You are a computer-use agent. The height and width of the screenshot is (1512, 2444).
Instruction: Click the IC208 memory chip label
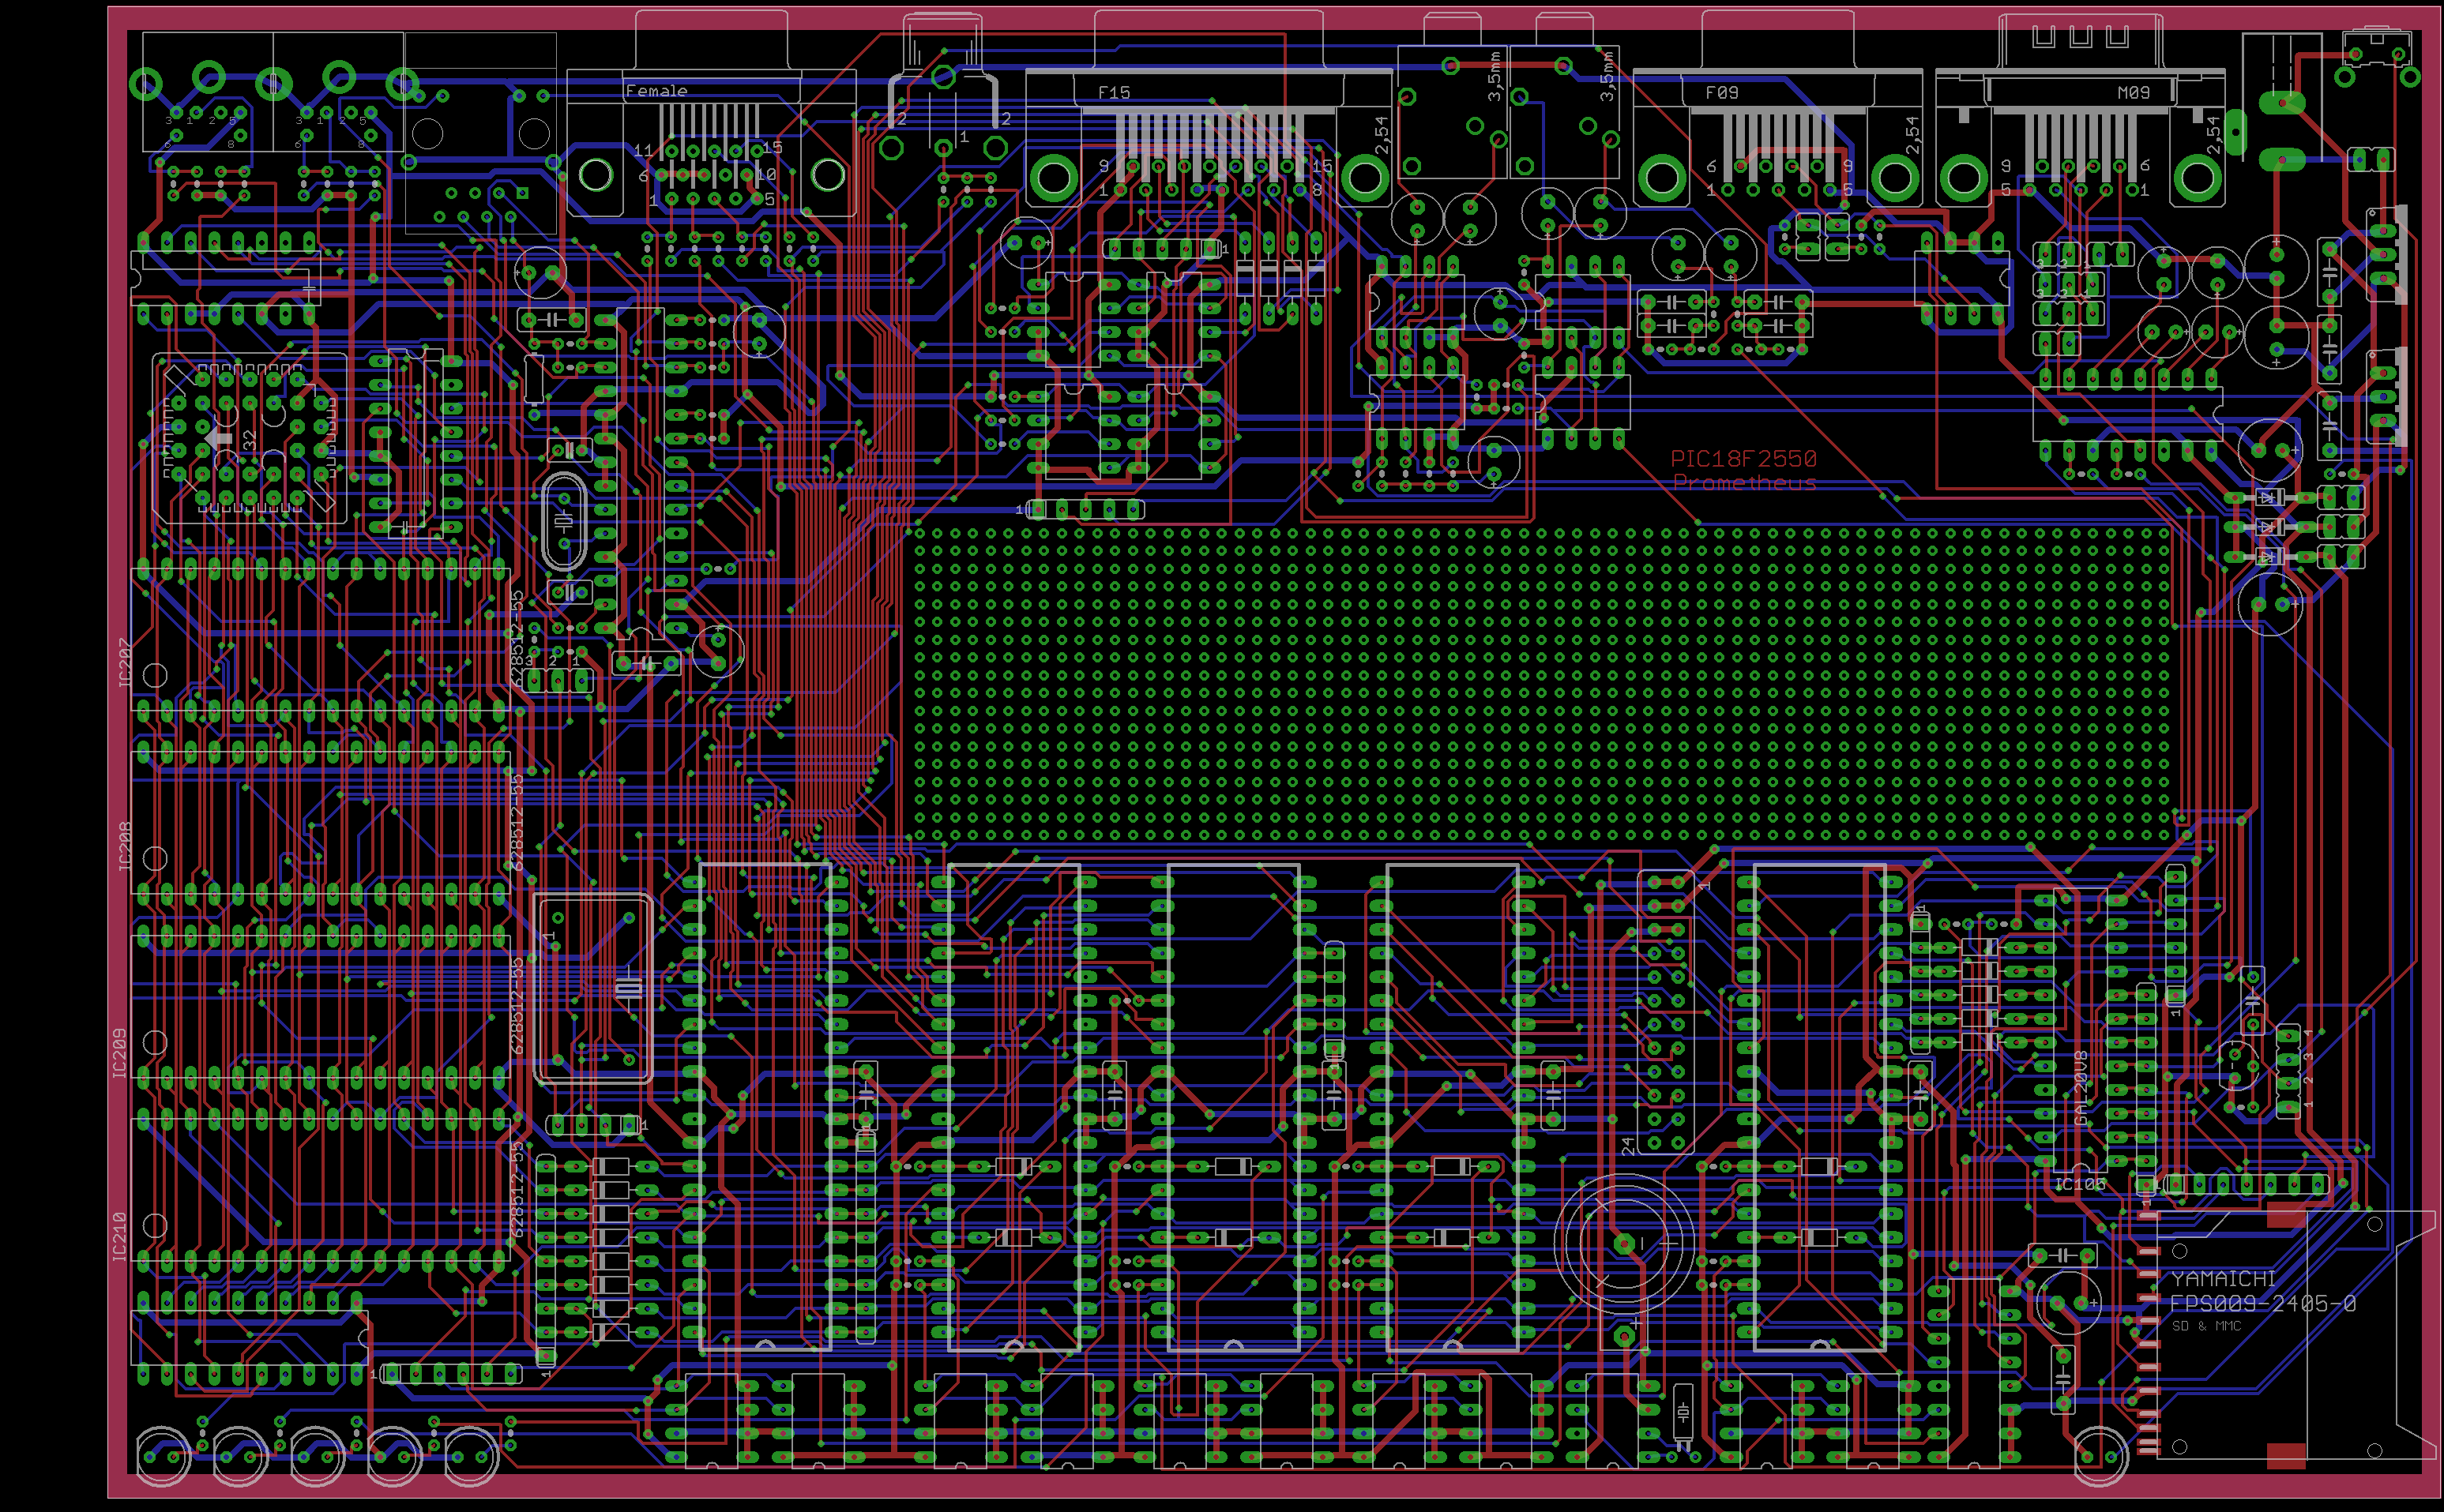pos(124,846)
